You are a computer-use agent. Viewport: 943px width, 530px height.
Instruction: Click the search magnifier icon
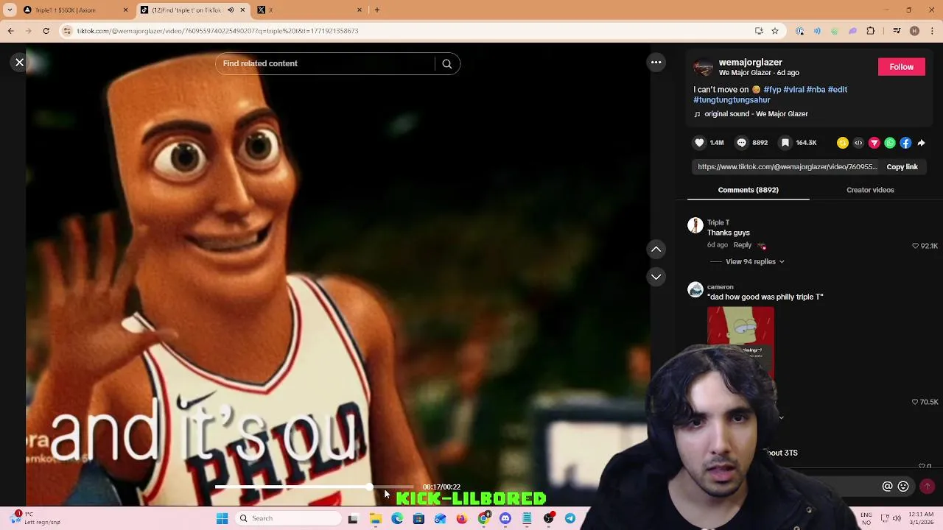pos(446,64)
